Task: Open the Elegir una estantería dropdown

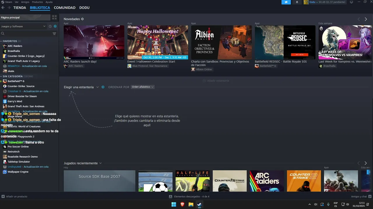Action: pyautogui.click(x=81, y=87)
